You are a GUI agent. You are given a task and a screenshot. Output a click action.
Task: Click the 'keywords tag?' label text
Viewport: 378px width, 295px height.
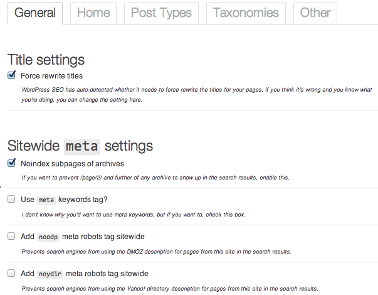pyautogui.click(x=83, y=200)
